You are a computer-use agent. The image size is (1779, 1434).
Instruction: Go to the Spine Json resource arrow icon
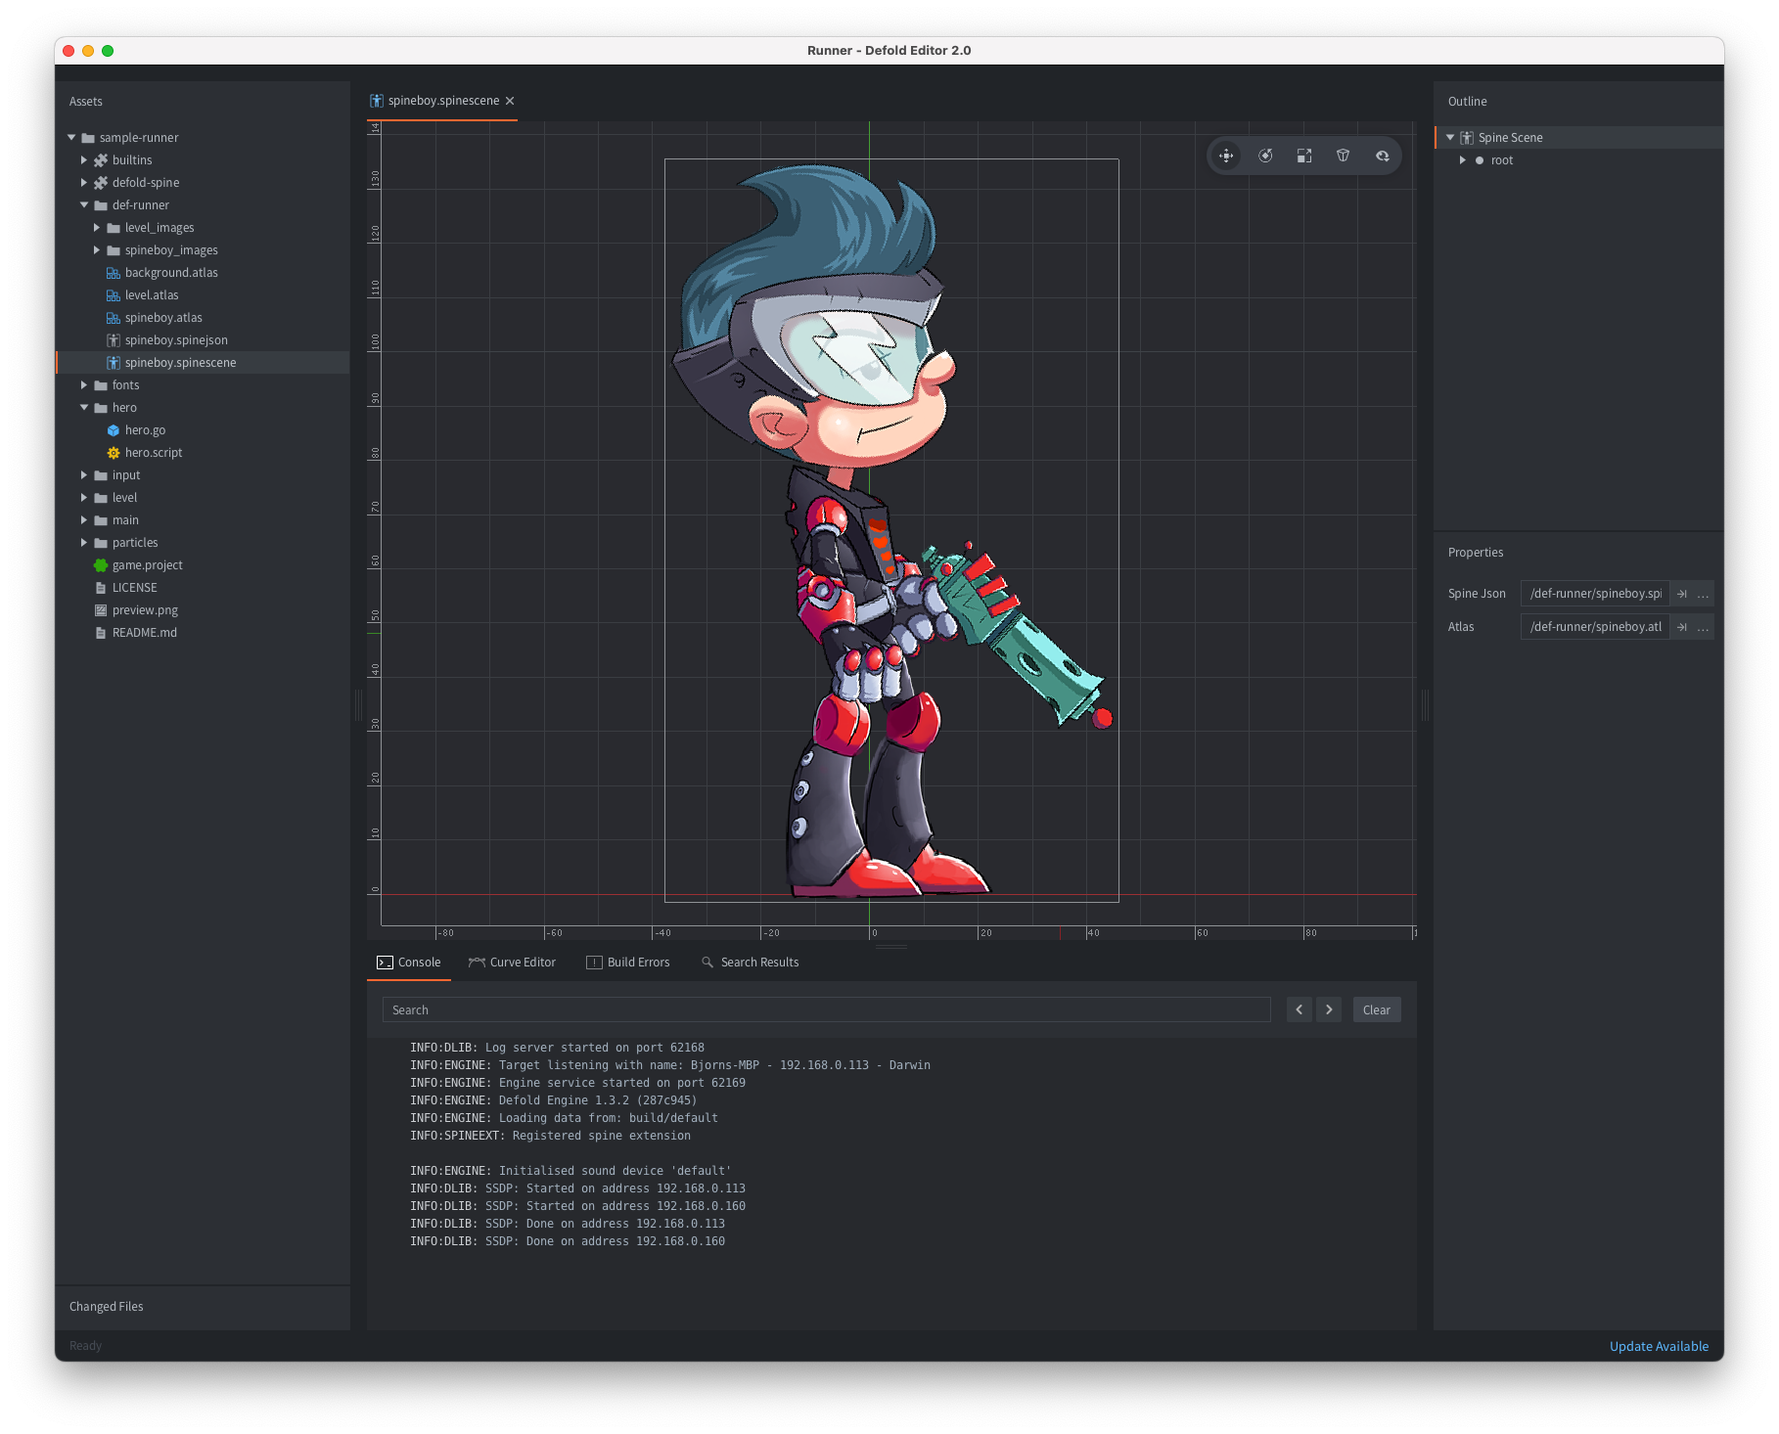1682,594
